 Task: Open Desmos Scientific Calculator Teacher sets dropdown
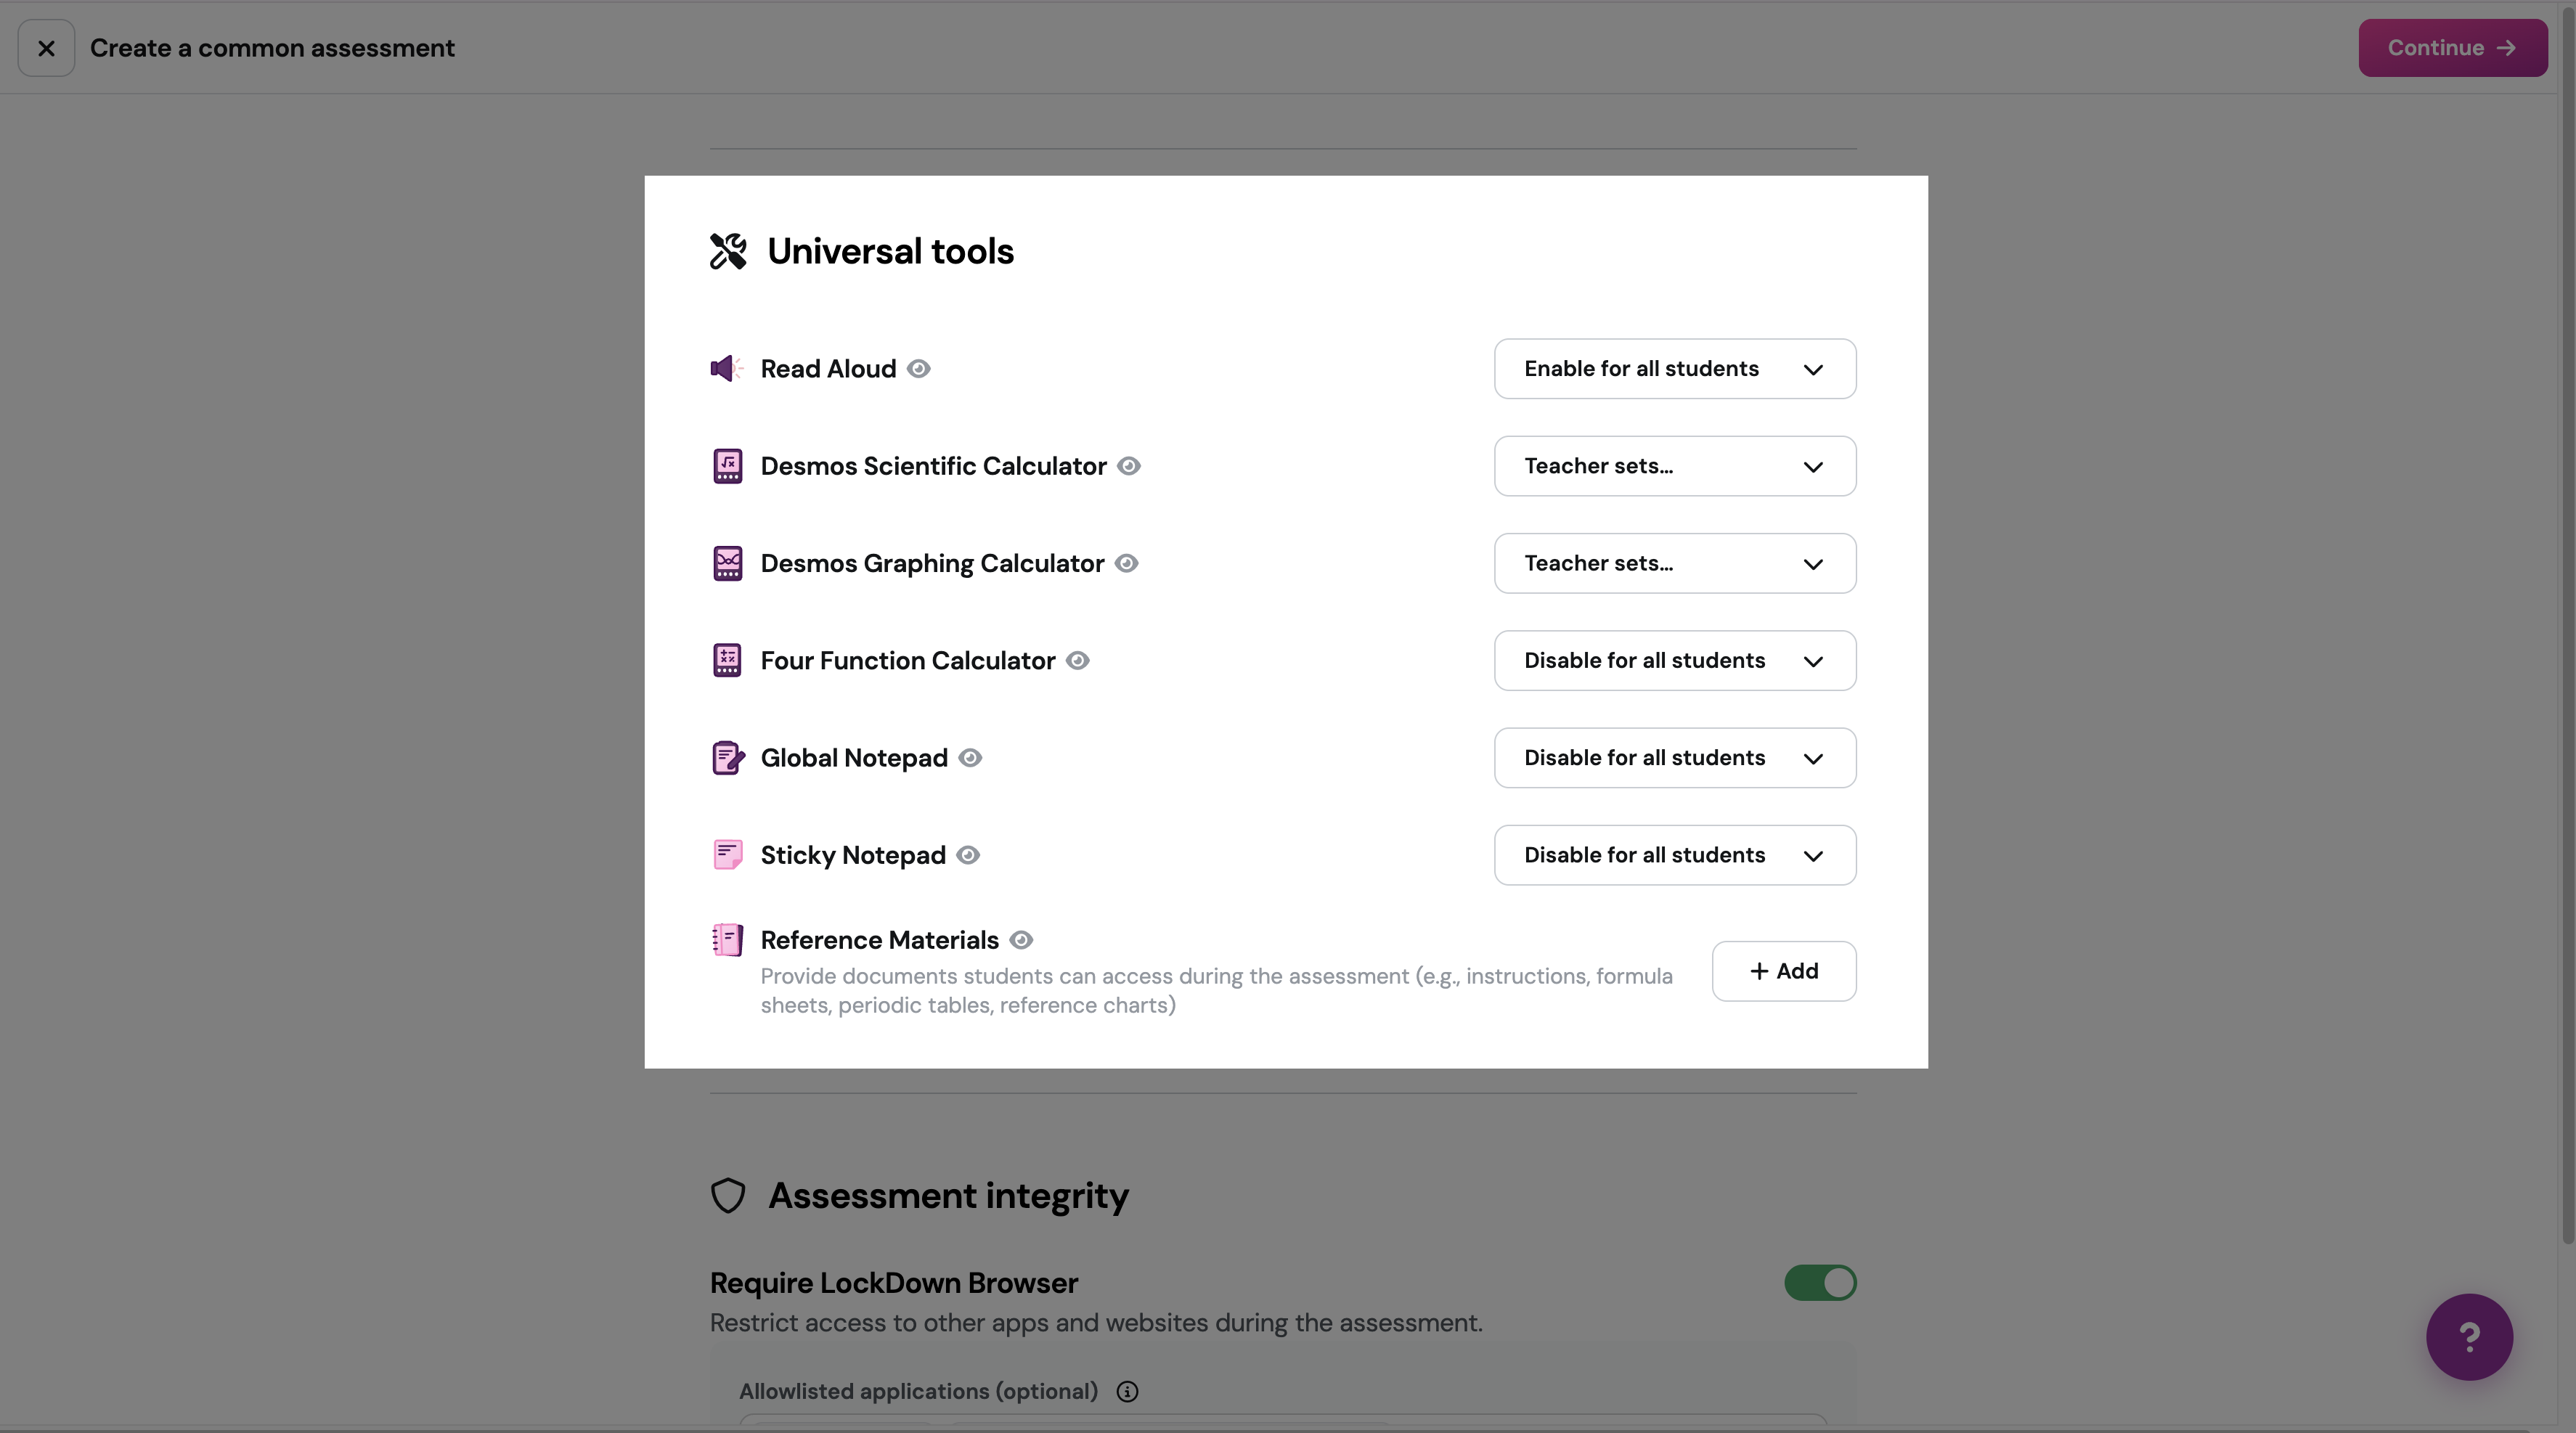1675,466
